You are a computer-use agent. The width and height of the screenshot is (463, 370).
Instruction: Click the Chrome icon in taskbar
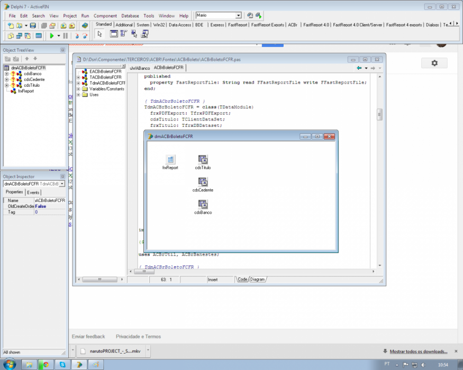pyautogui.click(x=46, y=365)
